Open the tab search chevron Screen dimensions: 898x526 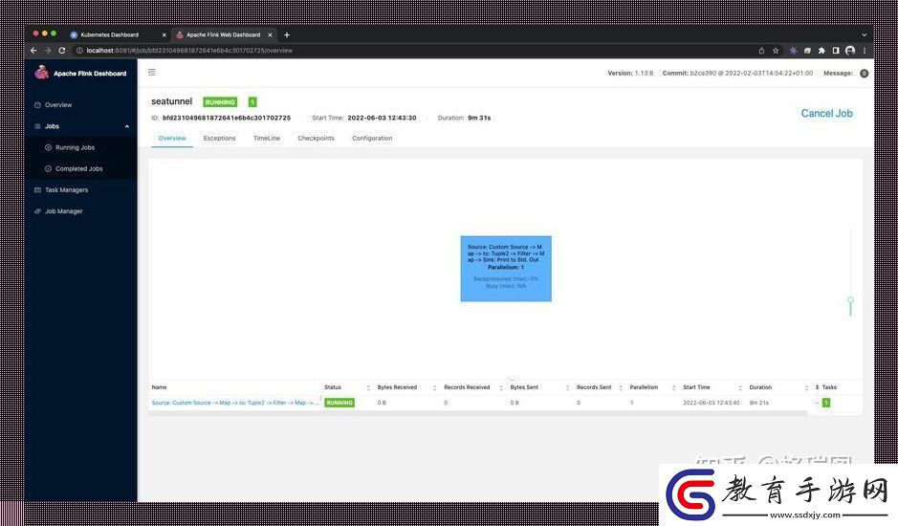[x=865, y=35]
